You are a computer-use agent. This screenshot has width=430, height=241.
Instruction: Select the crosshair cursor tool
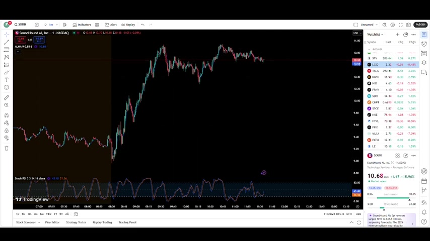(7, 35)
